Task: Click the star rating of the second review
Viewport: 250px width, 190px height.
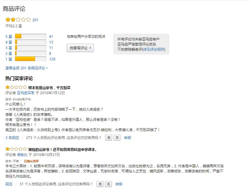Action: (16, 149)
